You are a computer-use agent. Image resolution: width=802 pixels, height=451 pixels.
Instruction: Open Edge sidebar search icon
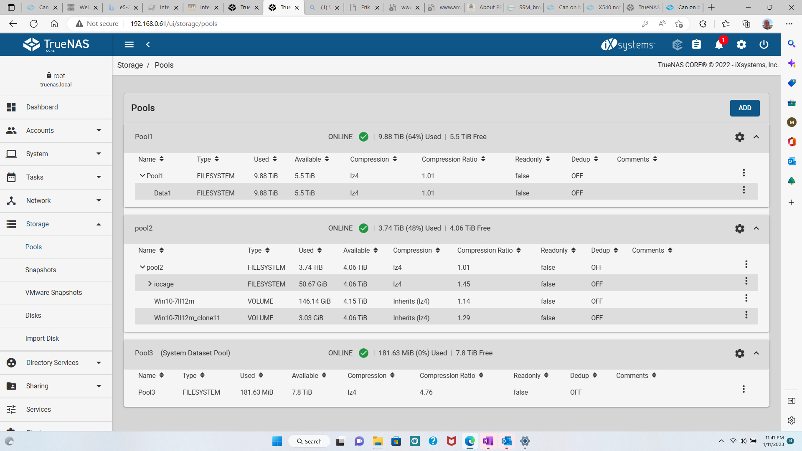point(791,44)
